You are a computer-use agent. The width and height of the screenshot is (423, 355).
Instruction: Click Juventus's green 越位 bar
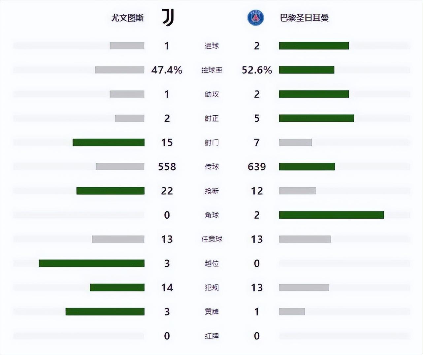click(92, 263)
